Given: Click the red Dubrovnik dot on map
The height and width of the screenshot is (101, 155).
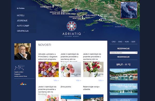Looking at the screenshot, I should pos(121,25).
